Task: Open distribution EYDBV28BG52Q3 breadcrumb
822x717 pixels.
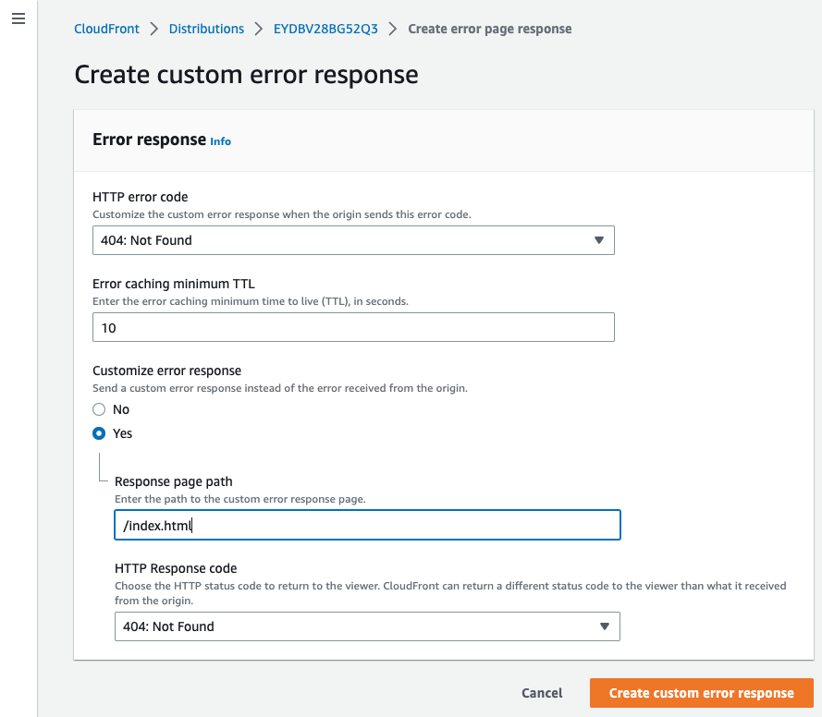Action: pos(325,29)
